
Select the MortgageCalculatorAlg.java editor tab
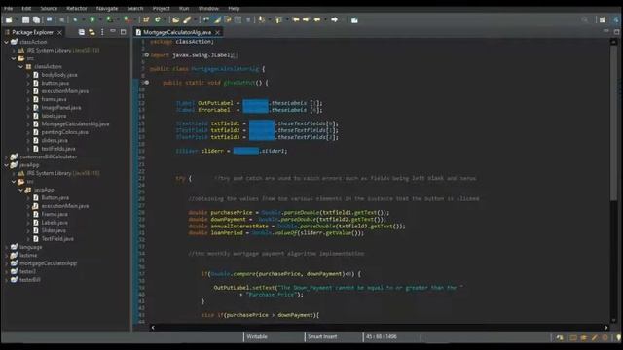(177, 32)
